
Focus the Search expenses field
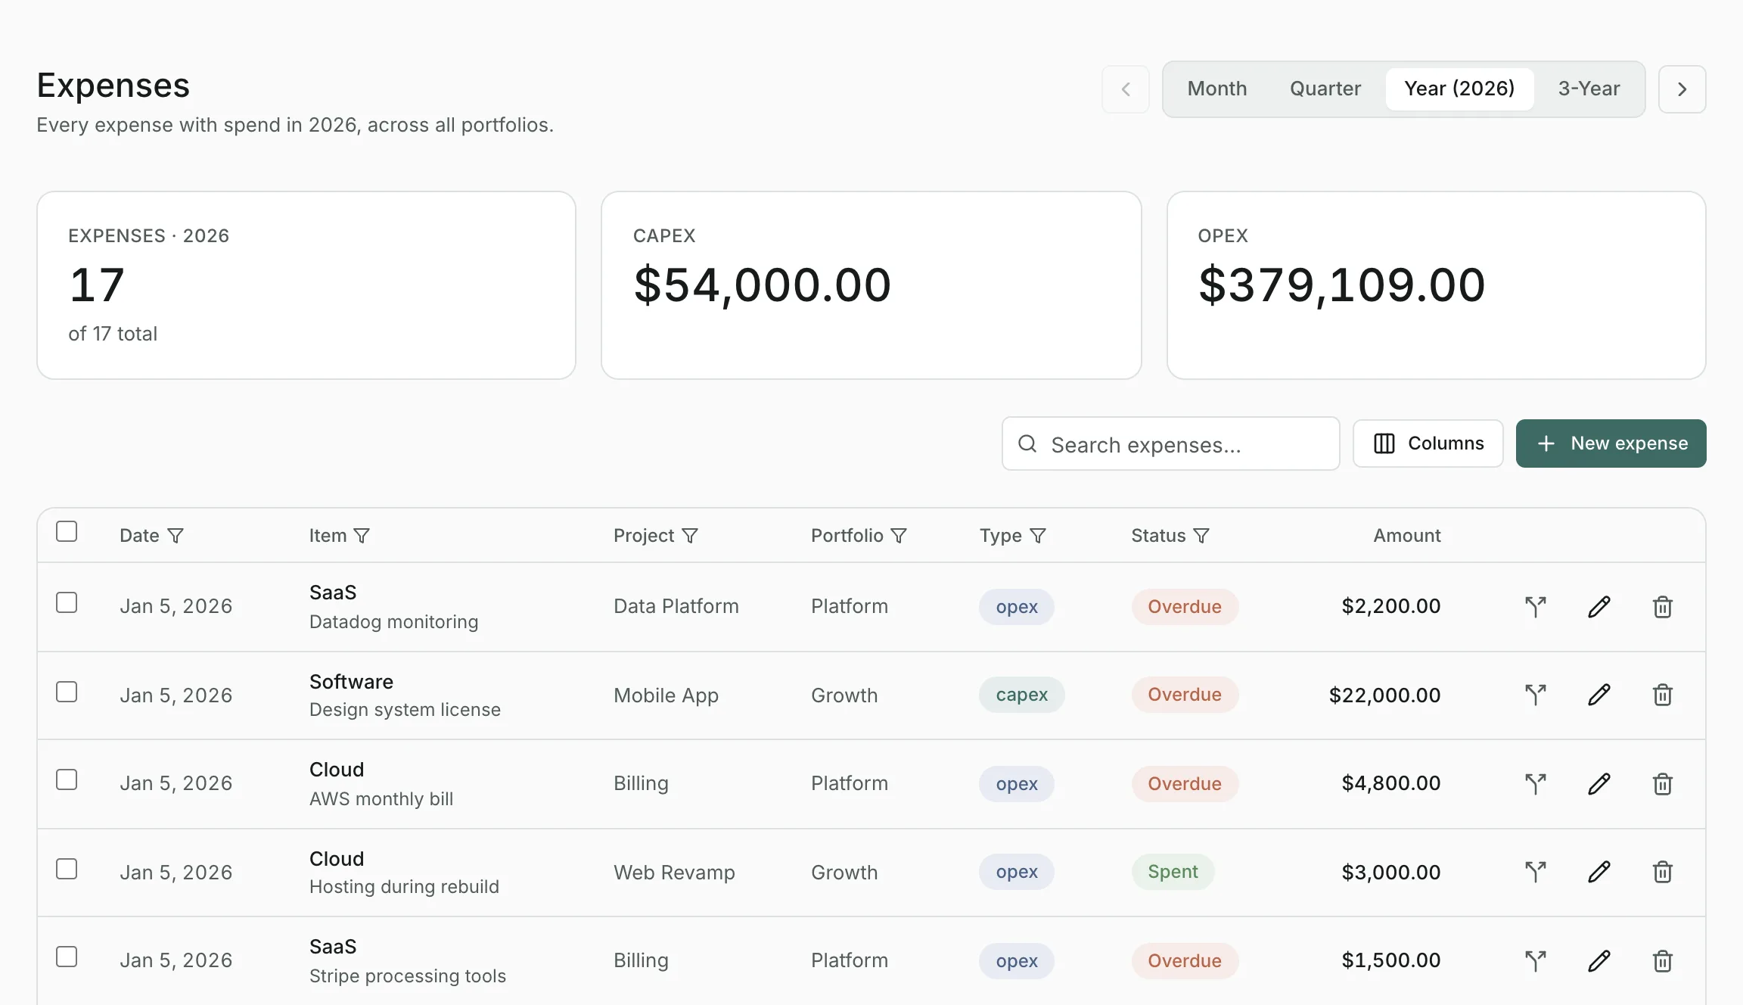coord(1170,443)
